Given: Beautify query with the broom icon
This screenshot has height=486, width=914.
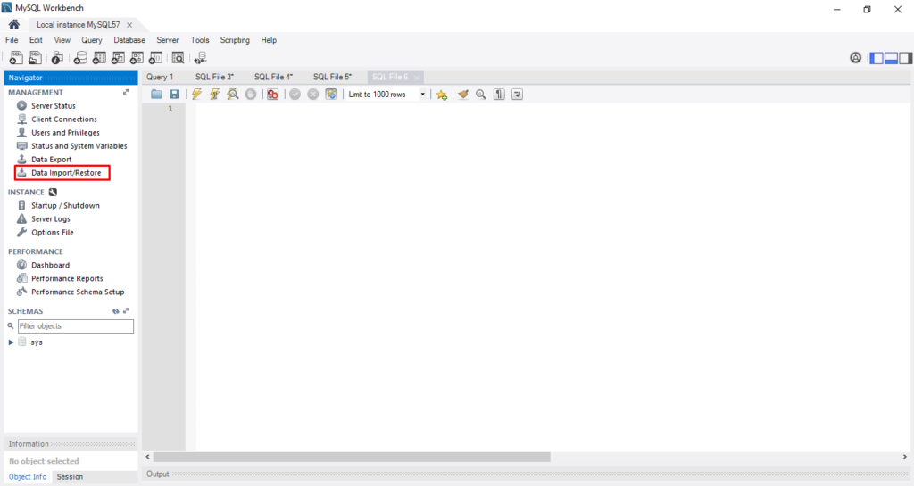Looking at the screenshot, I should point(463,95).
